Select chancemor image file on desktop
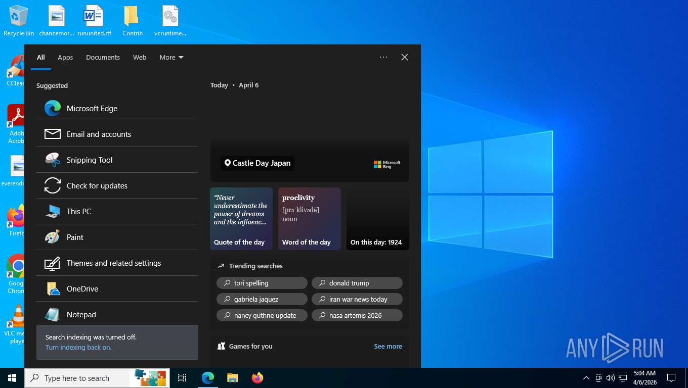This screenshot has width=688, height=388. tap(57, 21)
